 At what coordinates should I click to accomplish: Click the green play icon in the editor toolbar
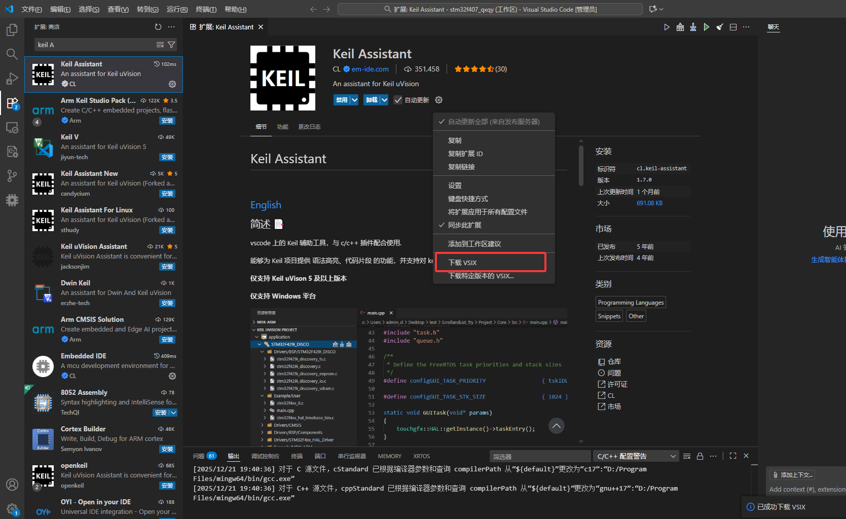(x=706, y=27)
